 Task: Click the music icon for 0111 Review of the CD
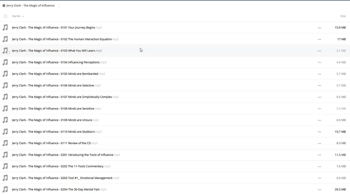pos(5,143)
